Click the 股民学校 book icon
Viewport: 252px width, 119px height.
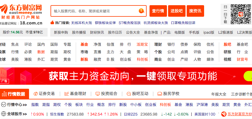(x=159, y=94)
